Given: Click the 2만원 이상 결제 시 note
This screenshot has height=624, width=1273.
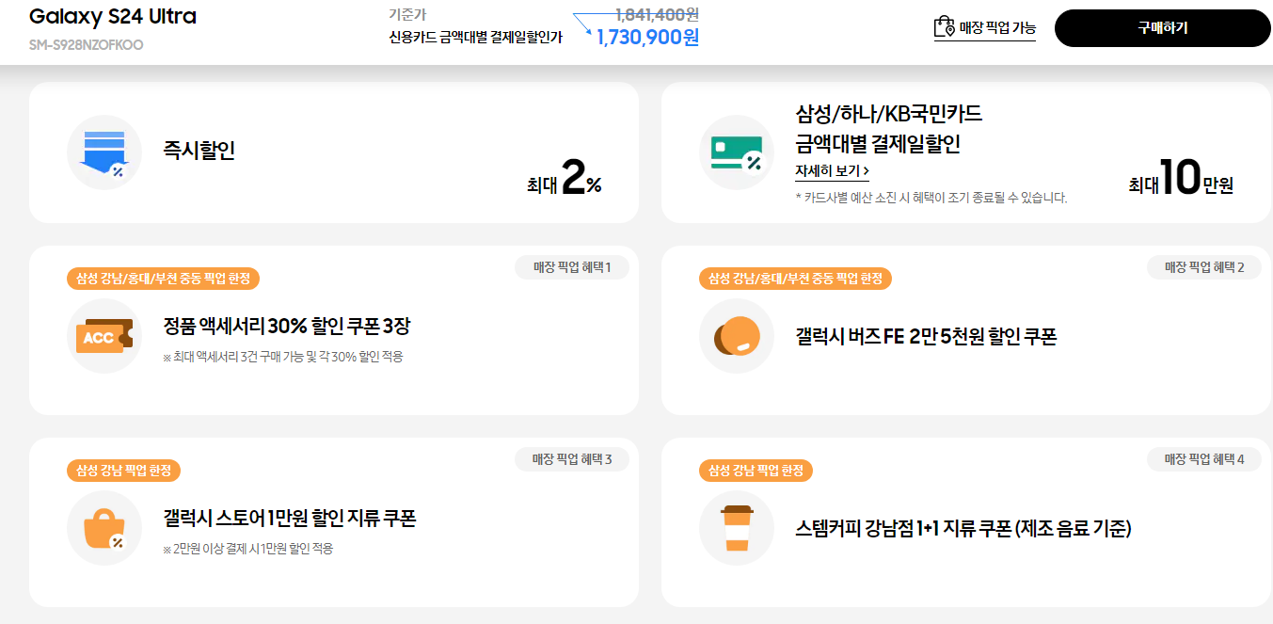Looking at the screenshot, I should tap(248, 549).
